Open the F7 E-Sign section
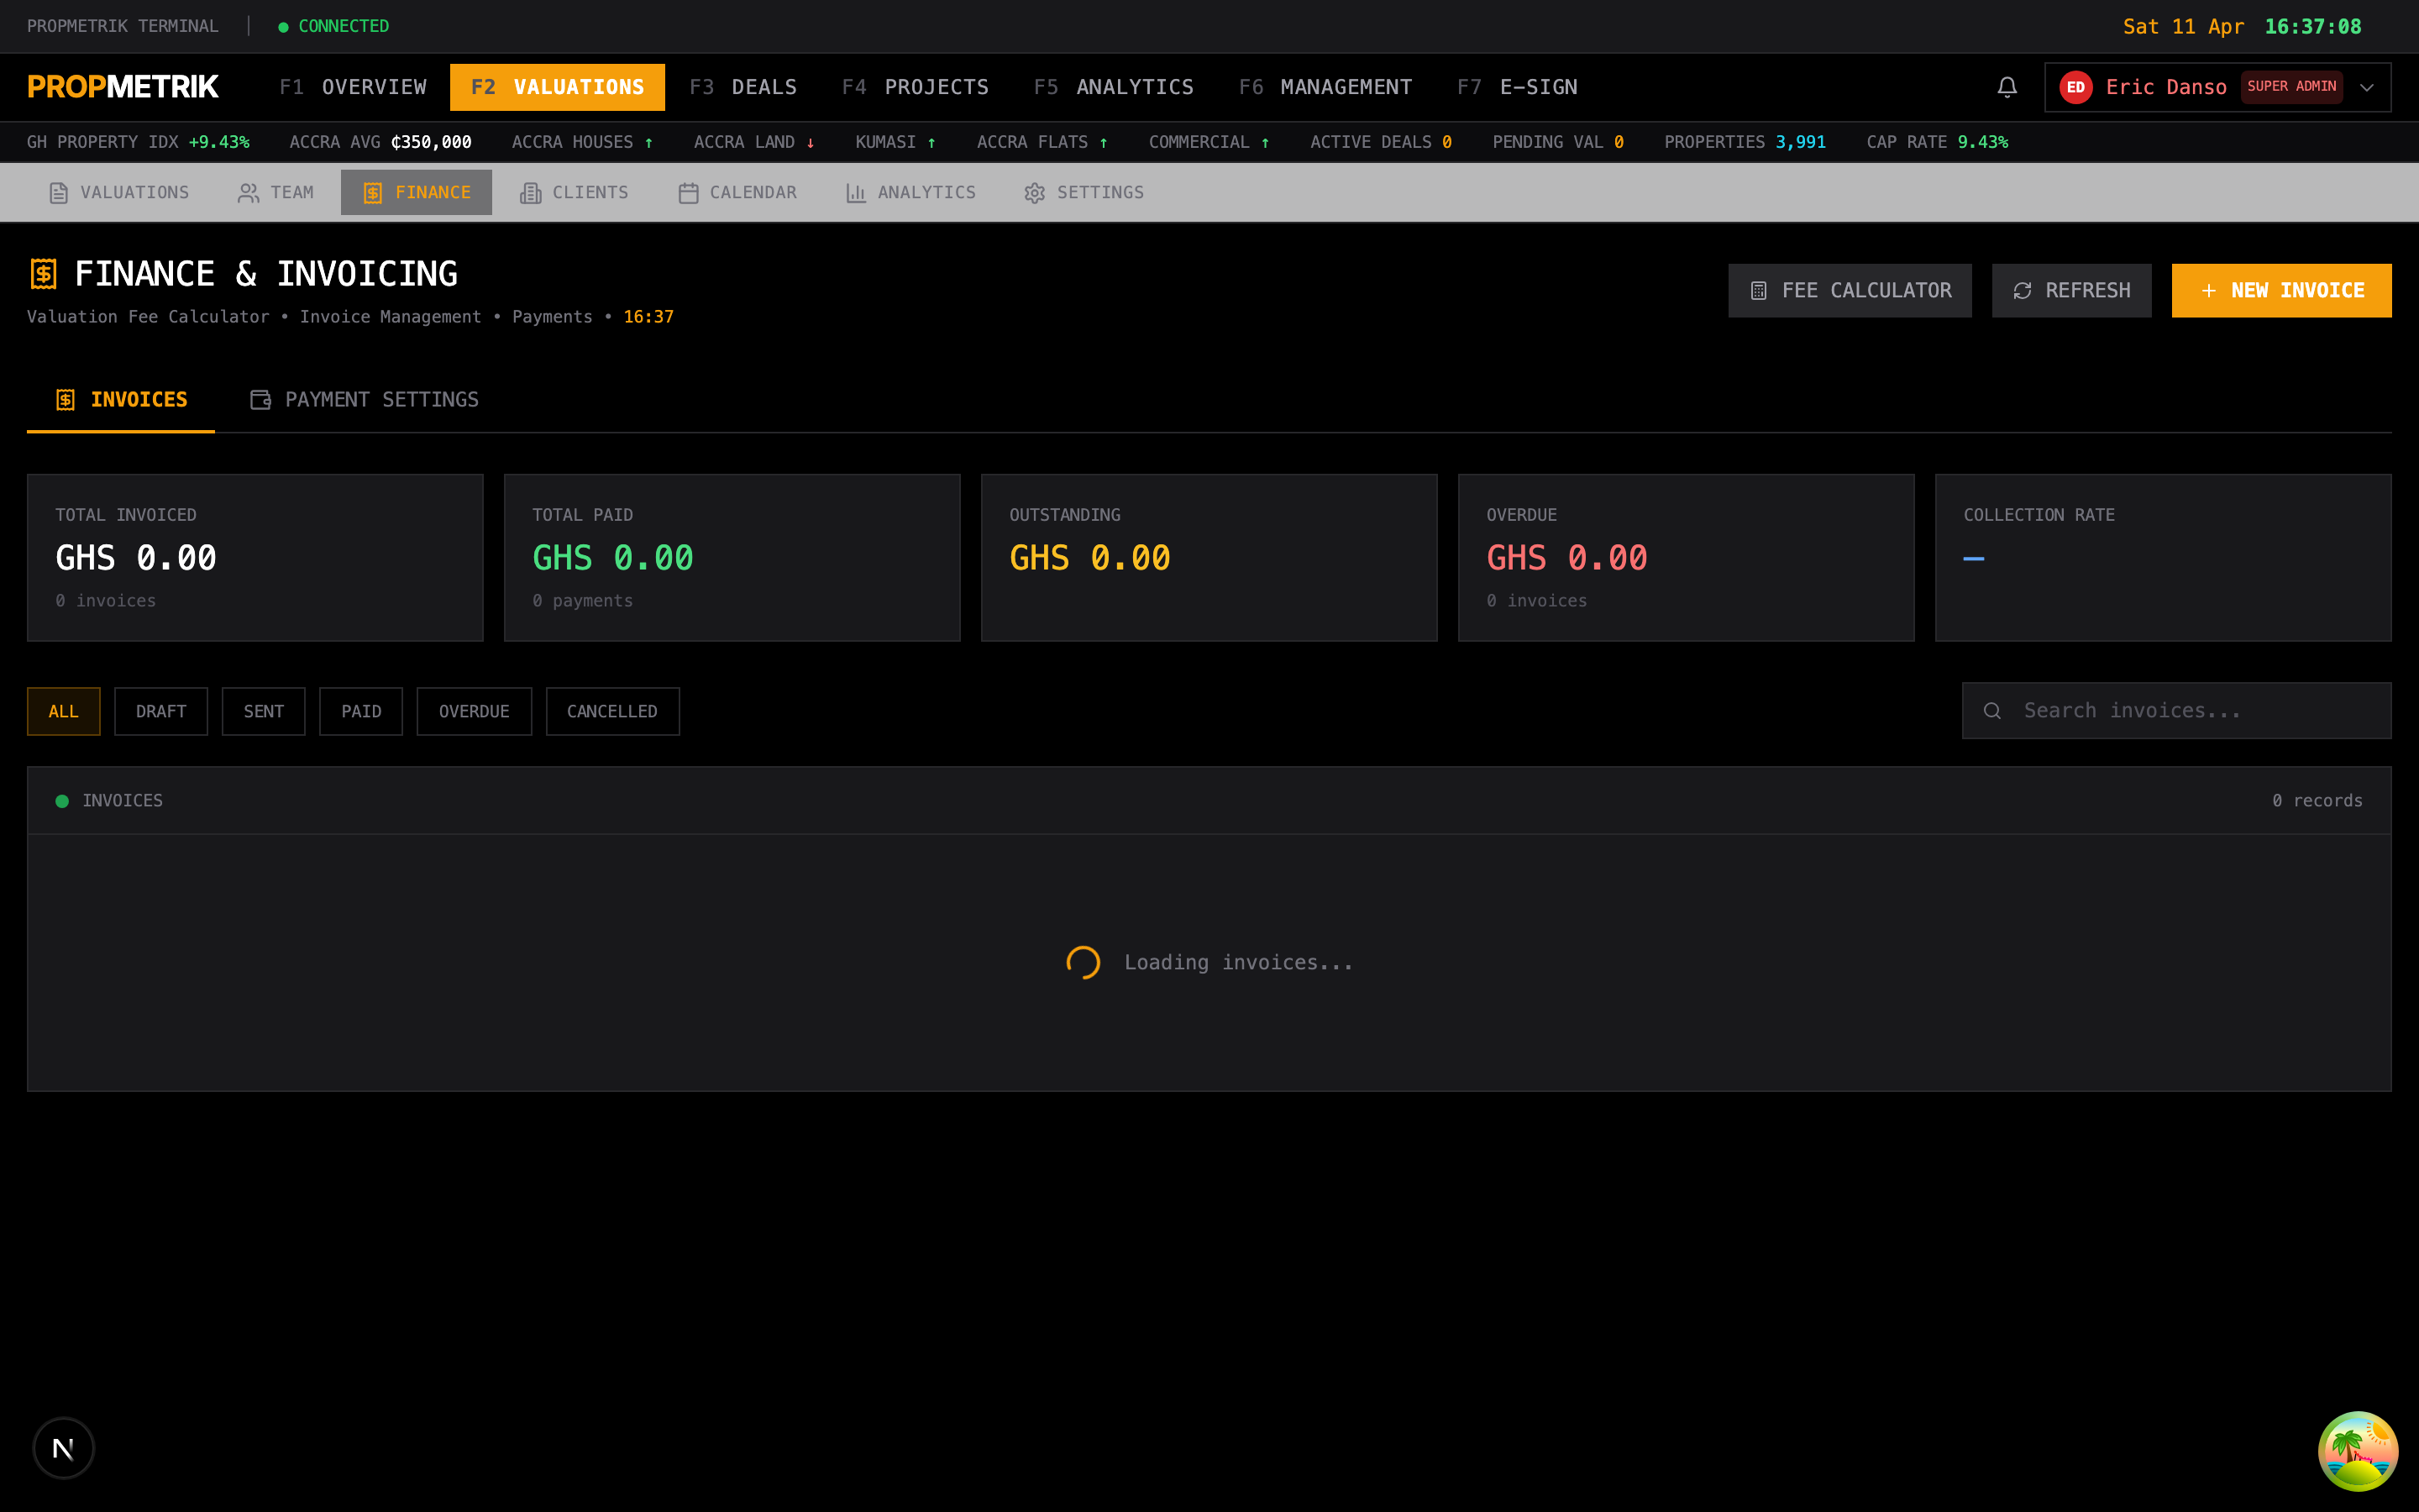This screenshot has width=2419, height=1512. pyautogui.click(x=1516, y=87)
